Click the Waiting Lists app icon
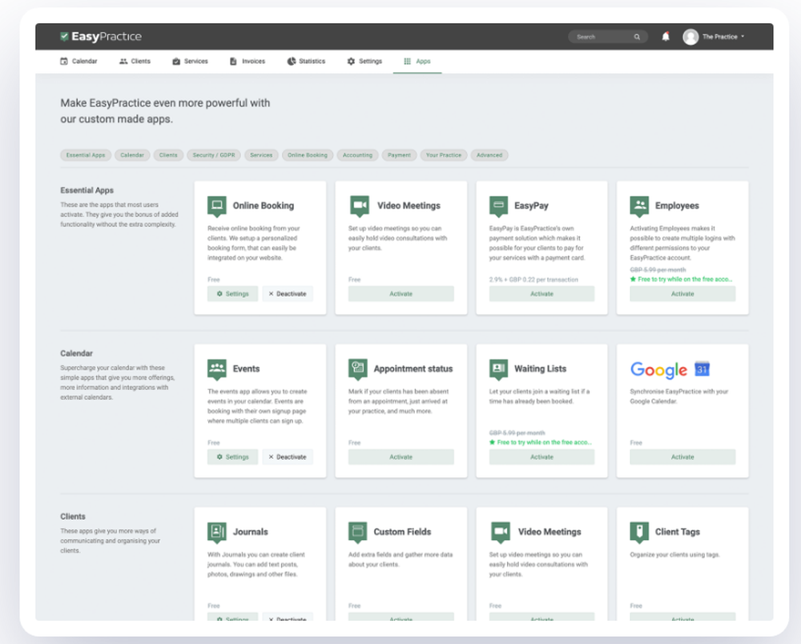This screenshot has height=644, width=801. point(498,368)
